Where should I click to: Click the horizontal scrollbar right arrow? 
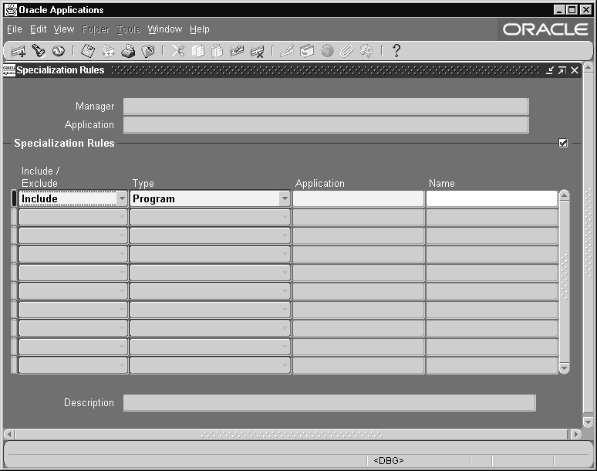pos(576,434)
